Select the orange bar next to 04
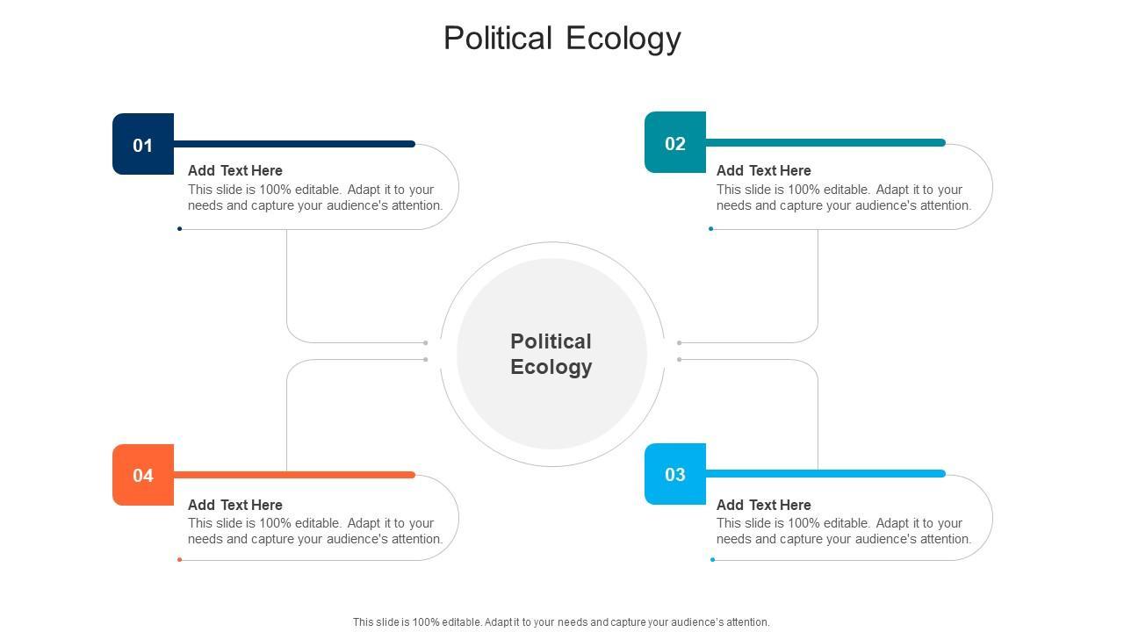Screen dimensions: 1124x632 294,475
